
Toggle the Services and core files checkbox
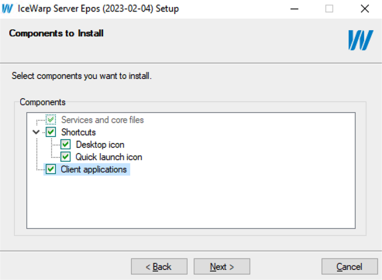pyautogui.click(x=50, y=120)
